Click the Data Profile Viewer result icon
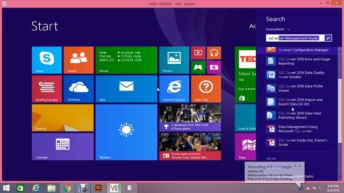 pyautogui.click(x=271, y=88)
